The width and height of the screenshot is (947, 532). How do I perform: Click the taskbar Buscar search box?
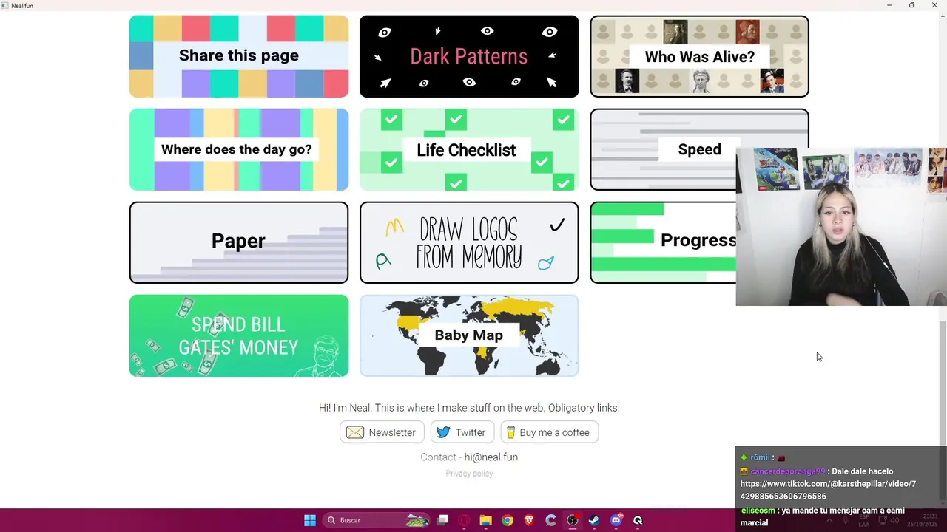(377, 520)
